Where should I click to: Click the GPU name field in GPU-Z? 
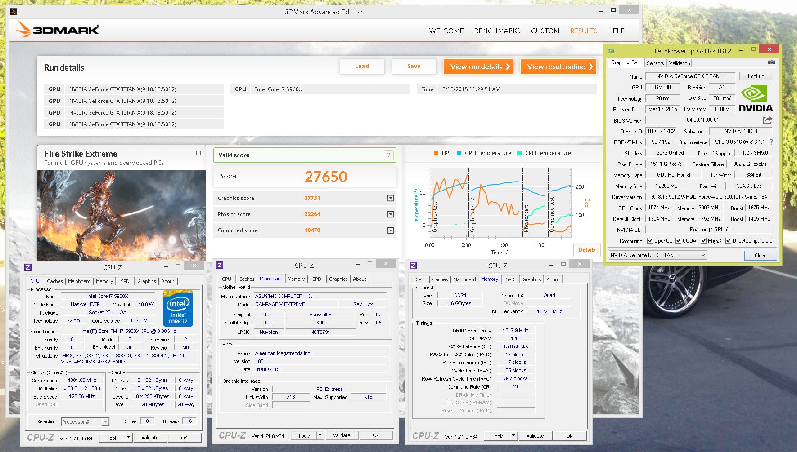pos(690,76)
